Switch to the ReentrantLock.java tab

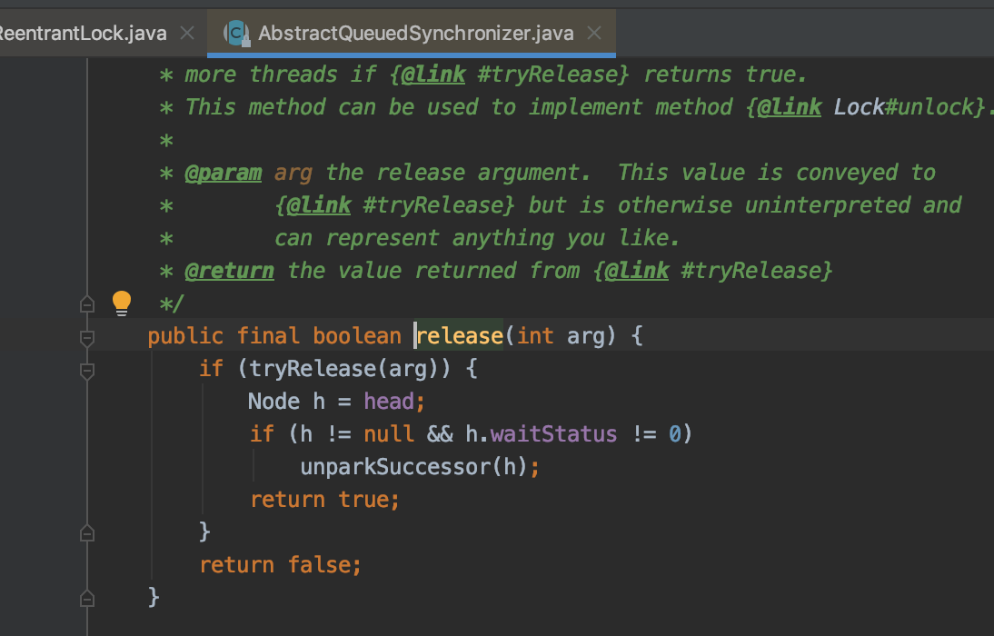(84, 34)
